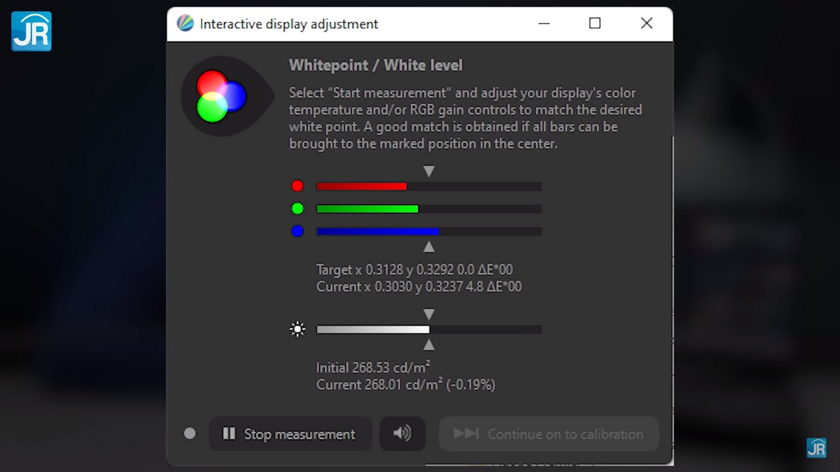Click the JR logo in the top-left corner
This screenshot has width=840, height=472.
point(31,31)
